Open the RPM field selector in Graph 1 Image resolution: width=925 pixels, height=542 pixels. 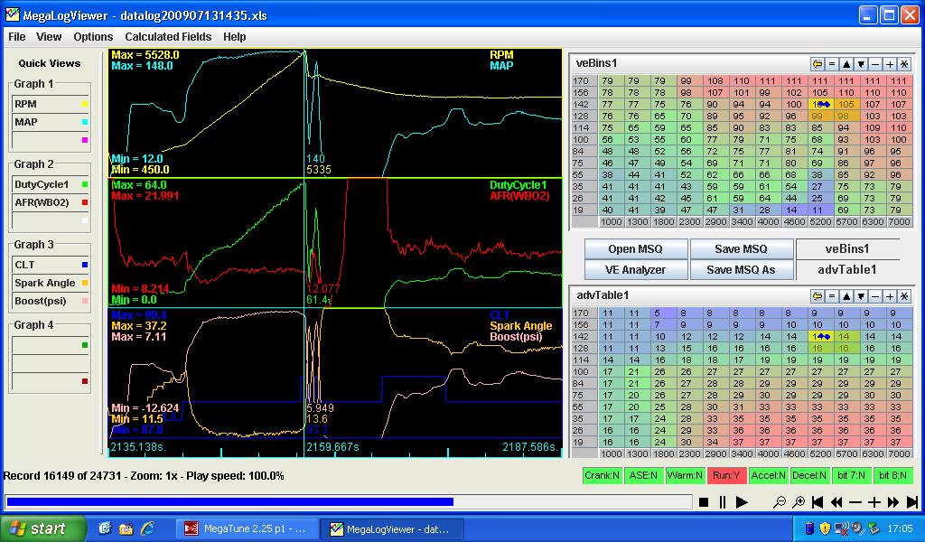click(x=51, y=104)
